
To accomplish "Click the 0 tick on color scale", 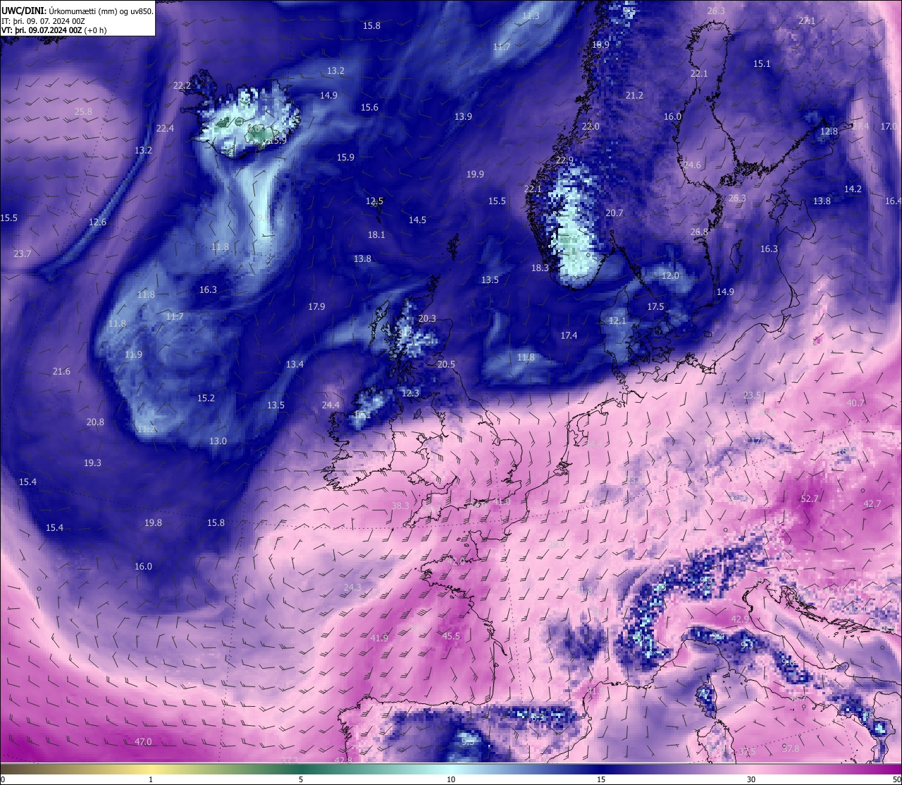I will point(3,779).
